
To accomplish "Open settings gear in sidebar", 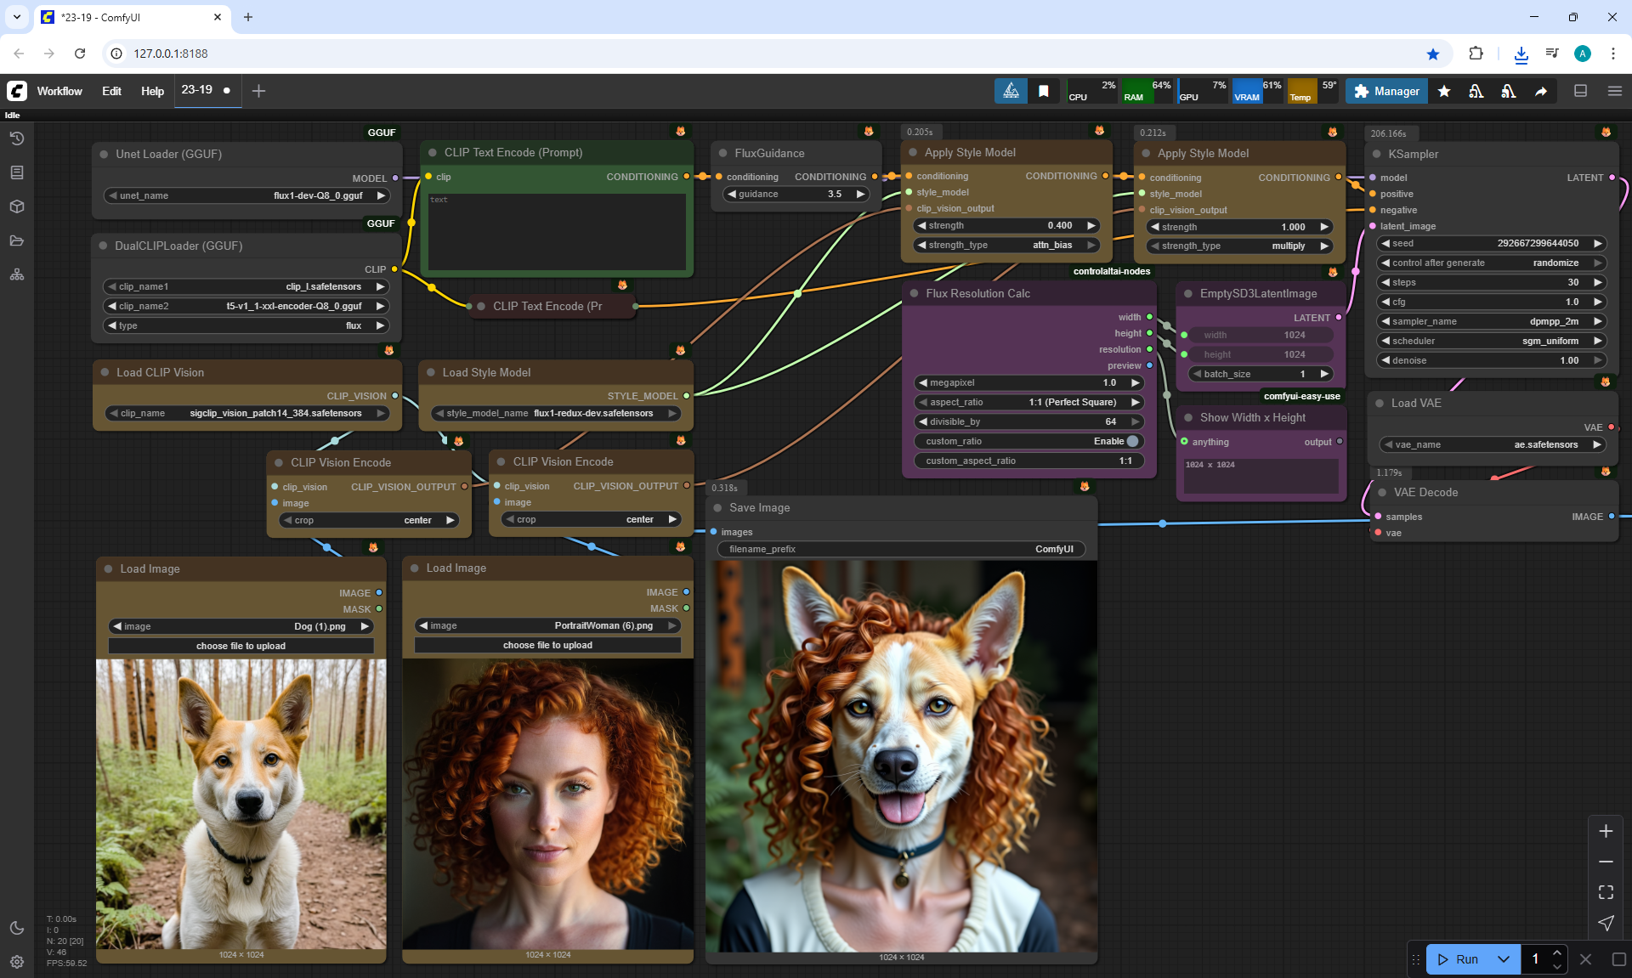I will point(17,962).
